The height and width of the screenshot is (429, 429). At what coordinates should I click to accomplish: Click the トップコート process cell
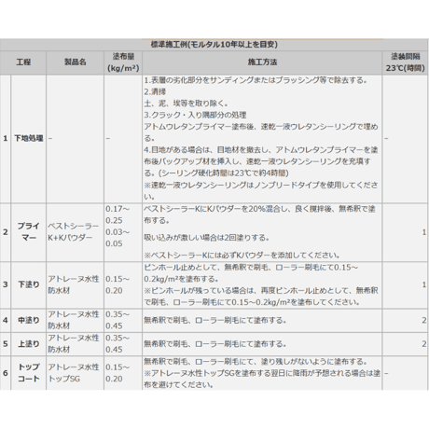29,373
